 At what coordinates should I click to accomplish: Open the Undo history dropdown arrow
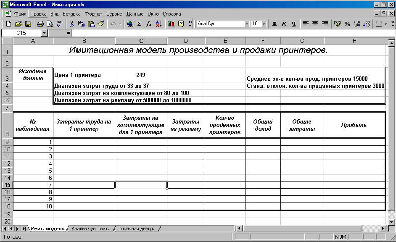coord(120,24)
